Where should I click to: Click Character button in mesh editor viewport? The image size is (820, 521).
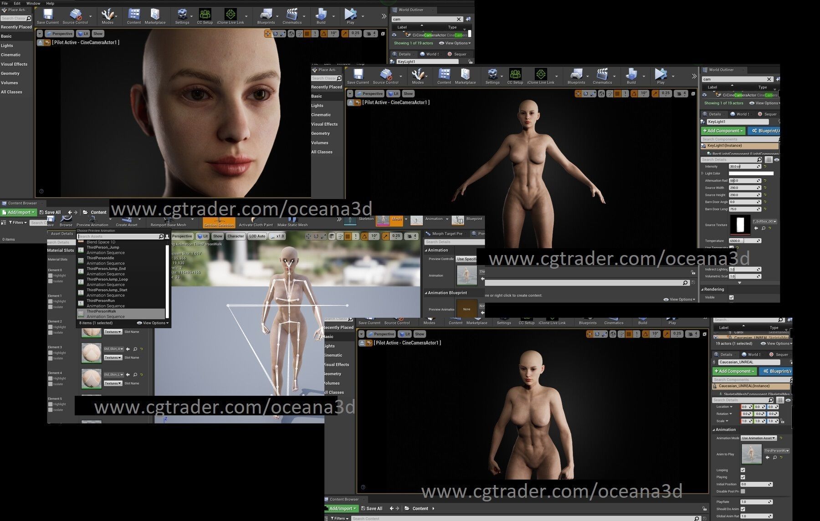point(236,236)
